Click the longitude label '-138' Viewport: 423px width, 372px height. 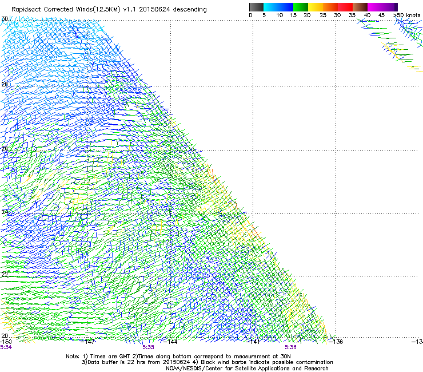click(x=336, y=342)
